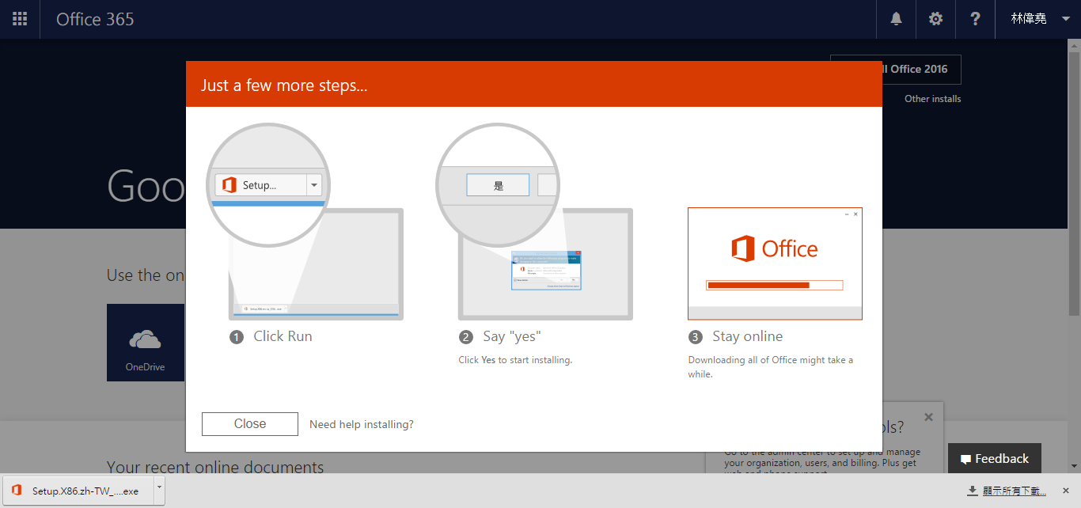The image size is (1081, 508).
Task: Click the Stay online step heading
Action: [747, 336]
